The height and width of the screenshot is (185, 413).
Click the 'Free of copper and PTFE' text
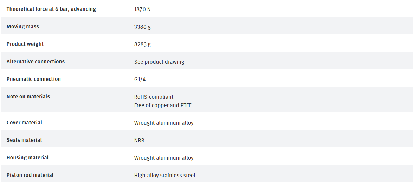point(163,105)
